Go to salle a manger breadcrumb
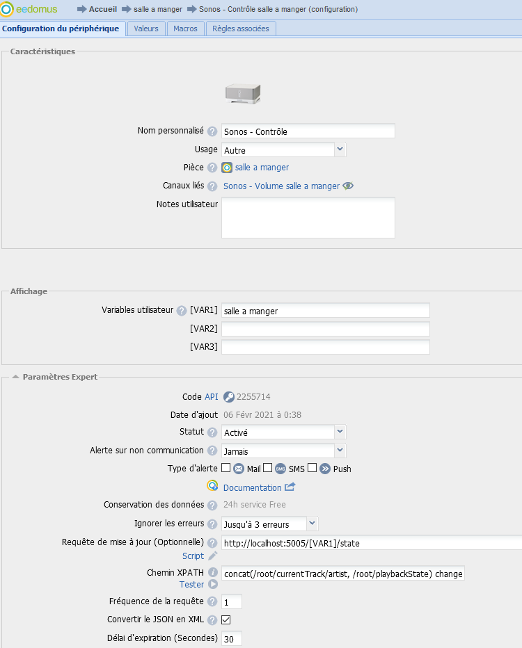 click(x=158, y=9)
